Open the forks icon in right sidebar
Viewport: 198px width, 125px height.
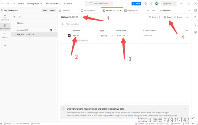pos(195,25)
